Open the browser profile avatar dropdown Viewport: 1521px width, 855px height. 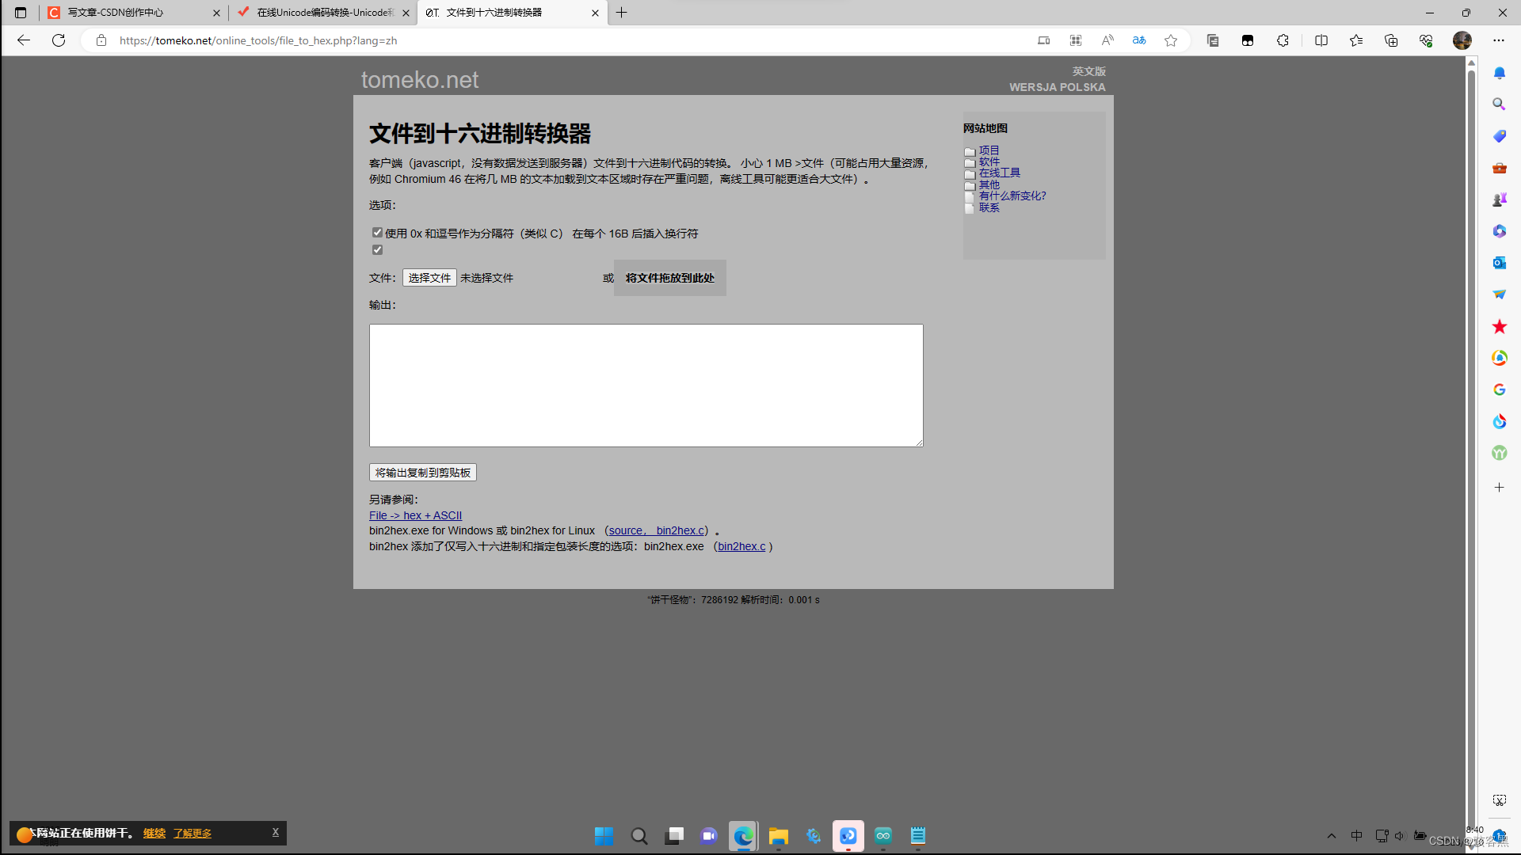pyautogui.click(x=1462, y=40)
